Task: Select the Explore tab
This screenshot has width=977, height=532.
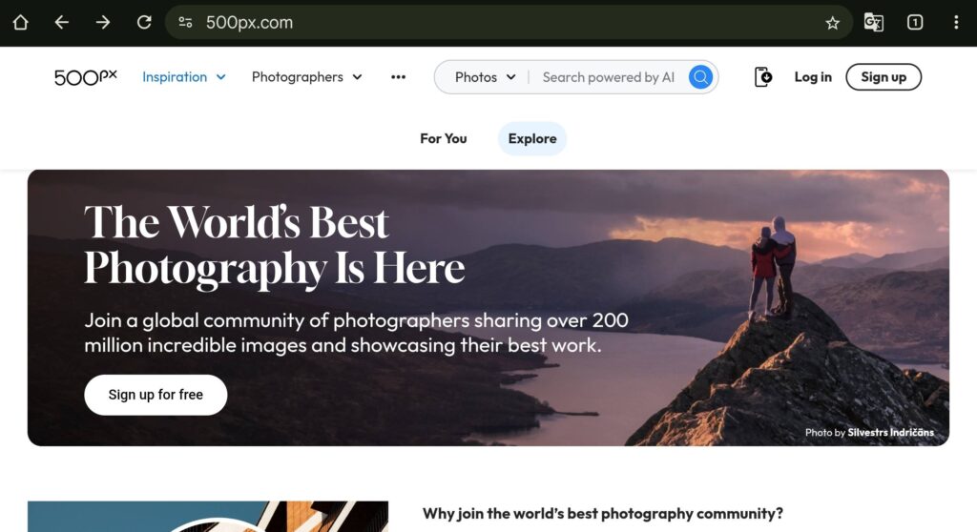Action: [532, 139]
